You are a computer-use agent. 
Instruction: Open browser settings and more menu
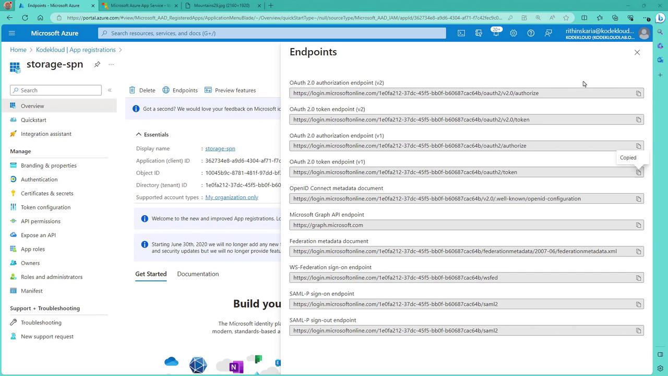[x=647, y=17]
